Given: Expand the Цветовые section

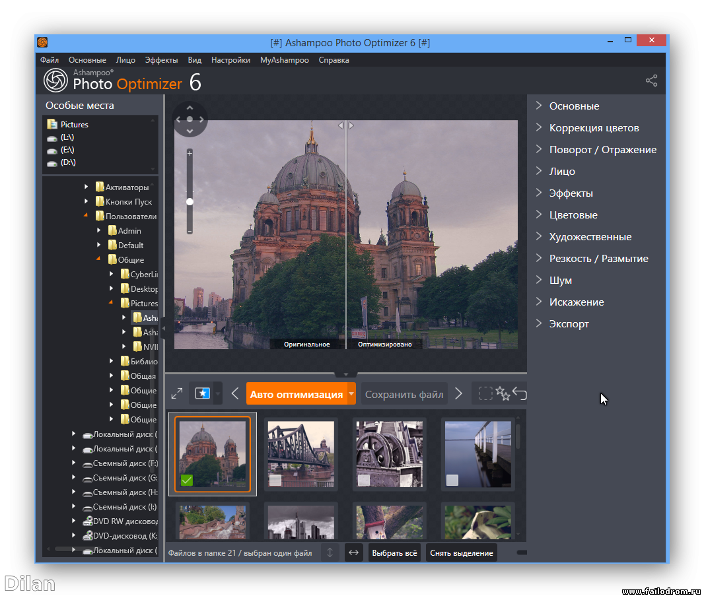Looking at the screenshot, I should point(567,215).
